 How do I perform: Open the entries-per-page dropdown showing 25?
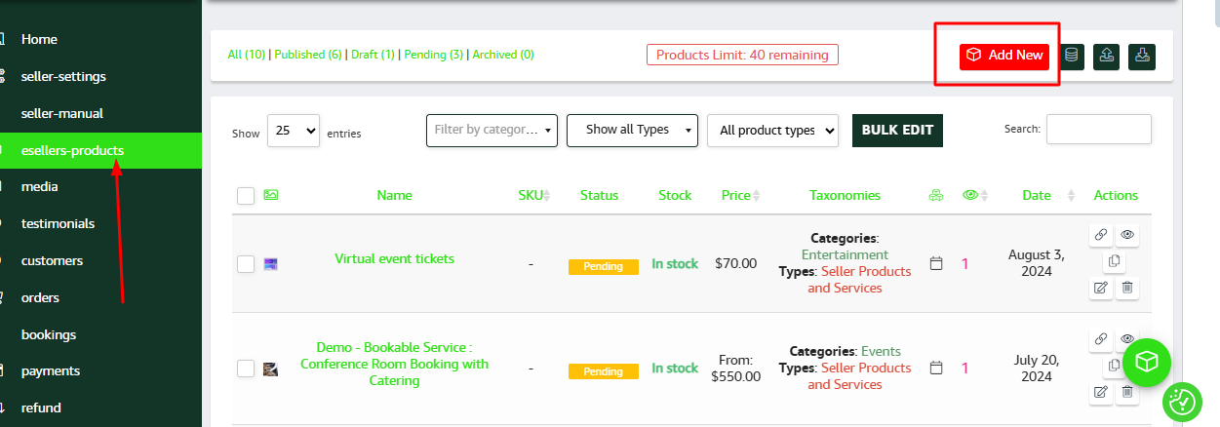point(294,131)
